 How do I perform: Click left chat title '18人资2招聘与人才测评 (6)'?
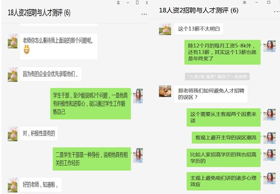(39, 13)
